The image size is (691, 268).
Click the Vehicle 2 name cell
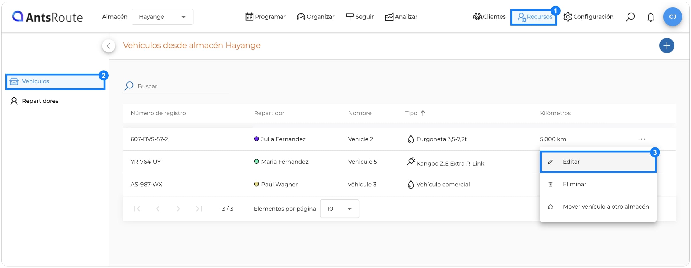point(361,139)
